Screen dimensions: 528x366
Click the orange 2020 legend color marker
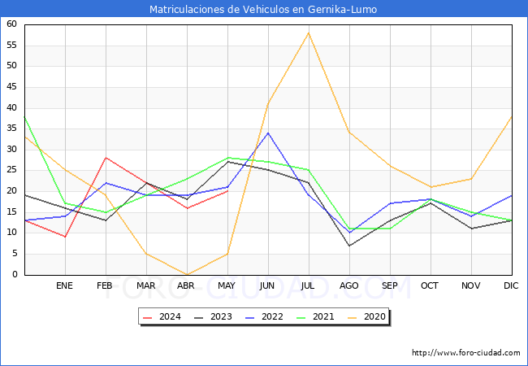(x=353, y=317)
